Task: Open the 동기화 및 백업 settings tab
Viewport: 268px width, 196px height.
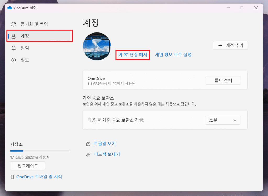Action: (39, 24)
